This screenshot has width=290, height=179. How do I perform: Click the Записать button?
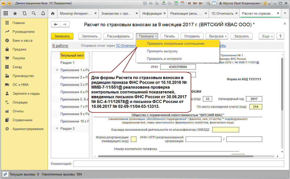point(62,36)
